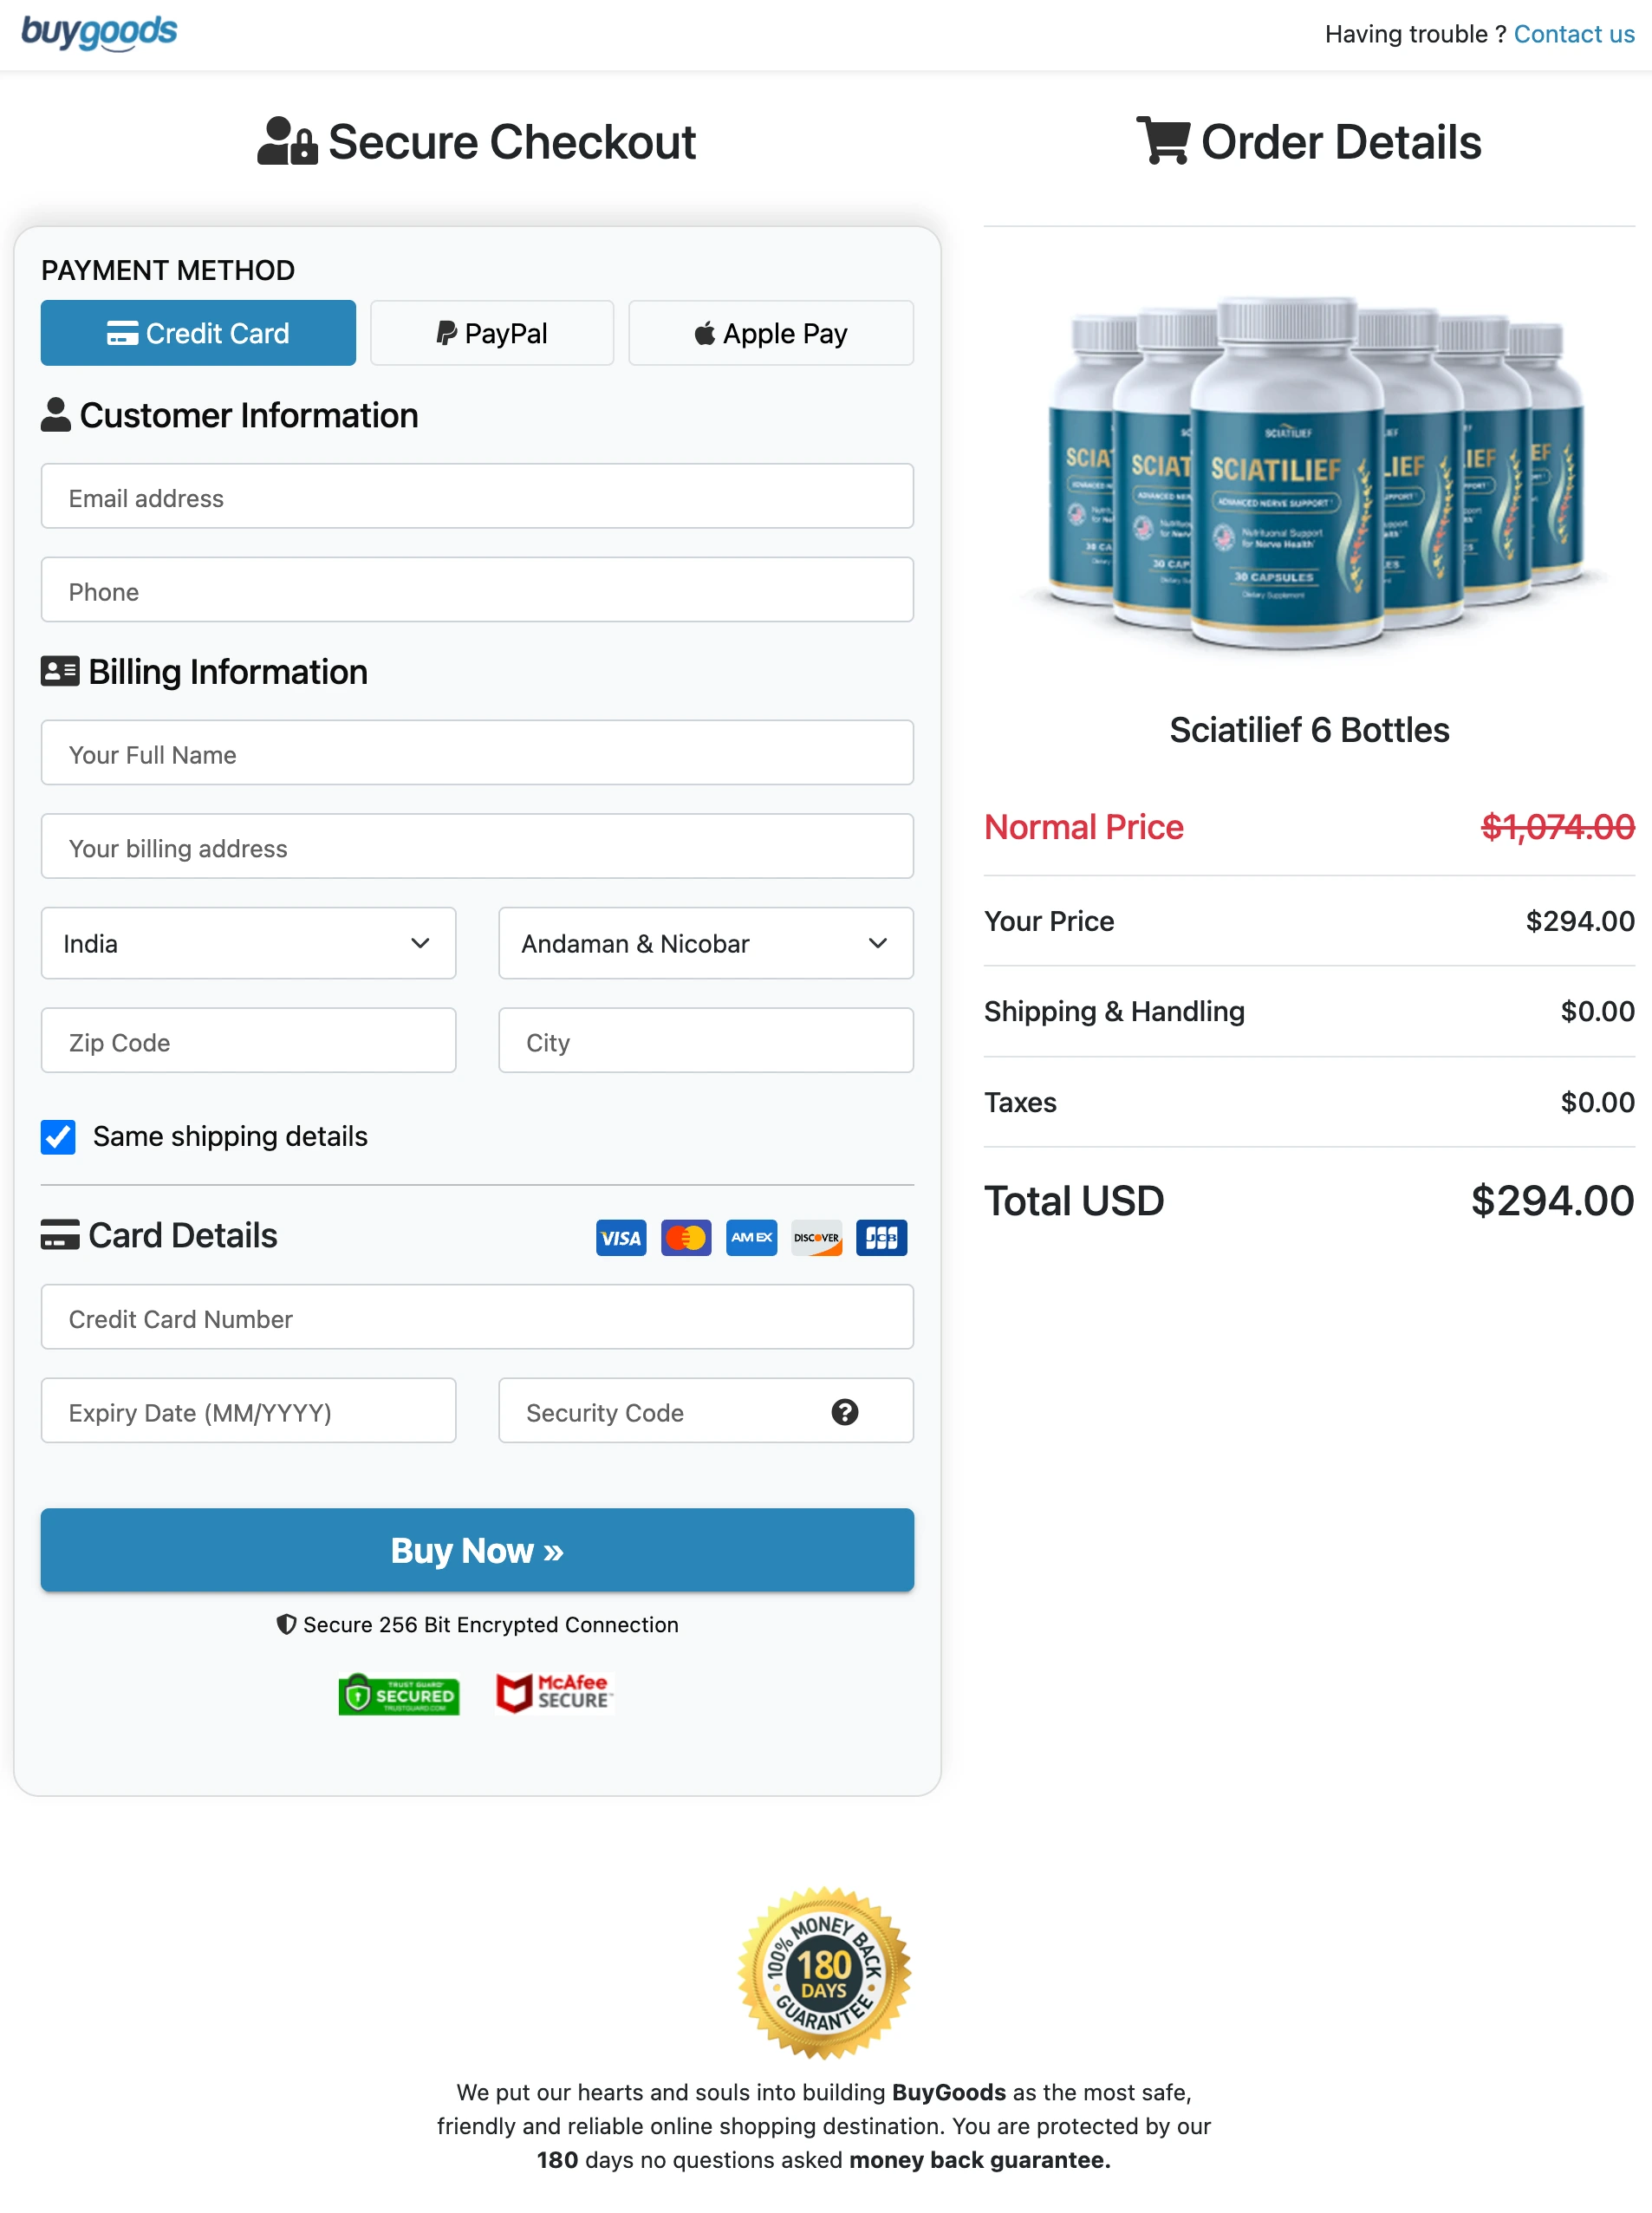Expand the Andaman & Nicobar state dropdown

706,944
